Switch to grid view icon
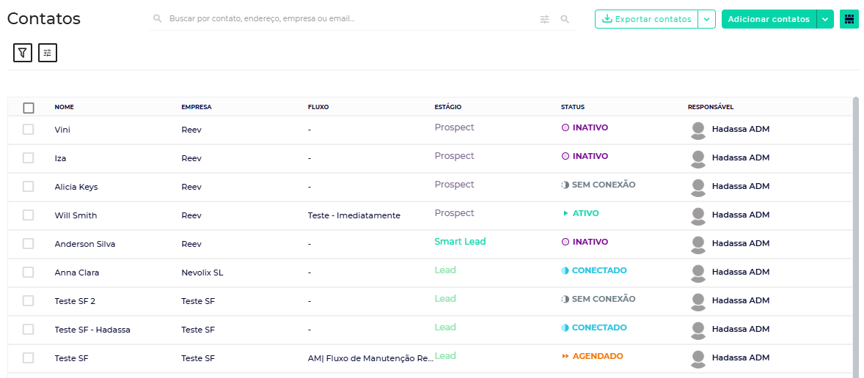 [849, 19]
